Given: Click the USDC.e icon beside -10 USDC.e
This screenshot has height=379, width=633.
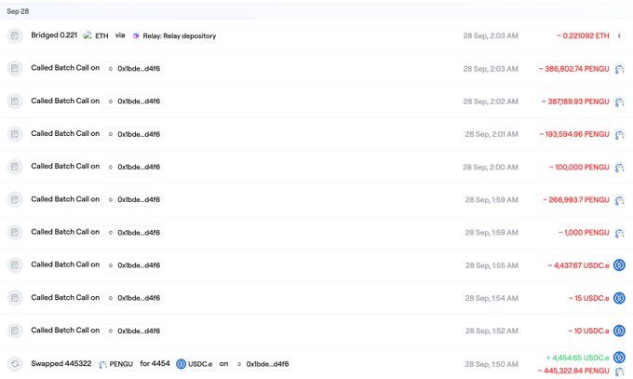Looking at the screenshot, I should [619, 331].
